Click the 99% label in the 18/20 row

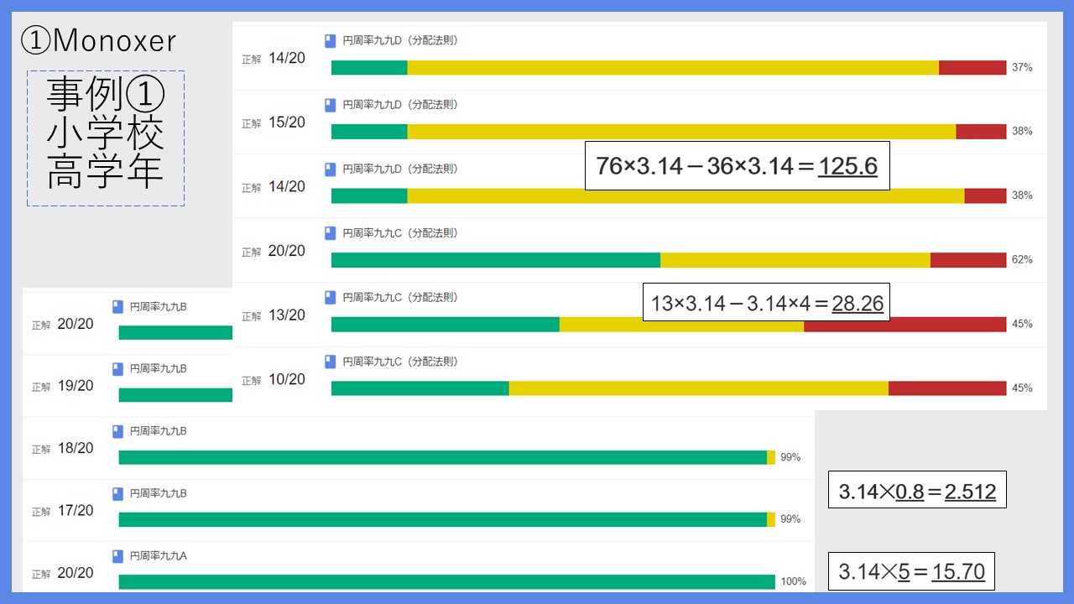(790, 457)
